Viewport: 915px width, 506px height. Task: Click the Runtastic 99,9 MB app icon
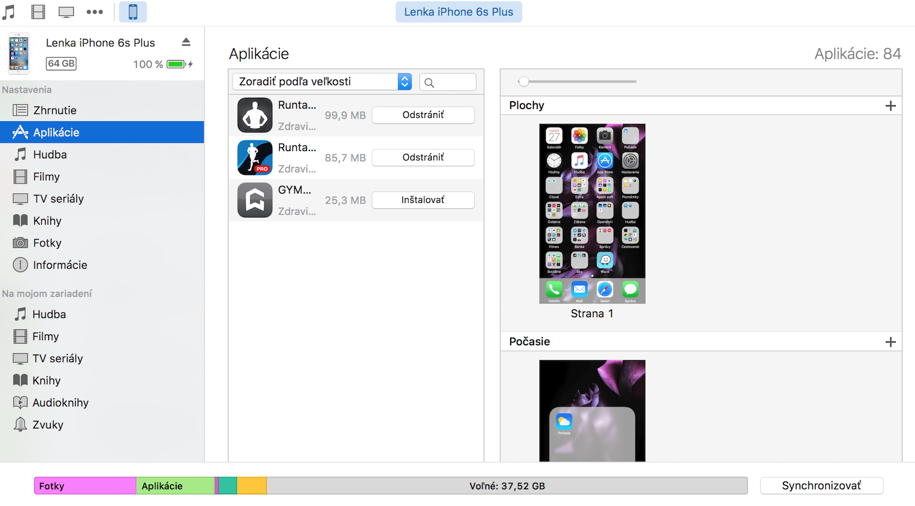coord(255,115)
